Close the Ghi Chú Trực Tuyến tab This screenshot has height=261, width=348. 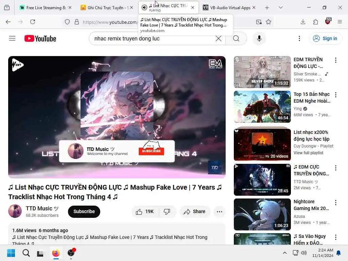tap(132, 8)
